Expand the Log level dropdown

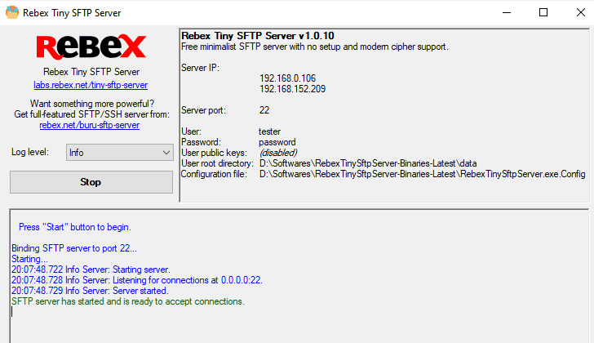coord(120,153)
